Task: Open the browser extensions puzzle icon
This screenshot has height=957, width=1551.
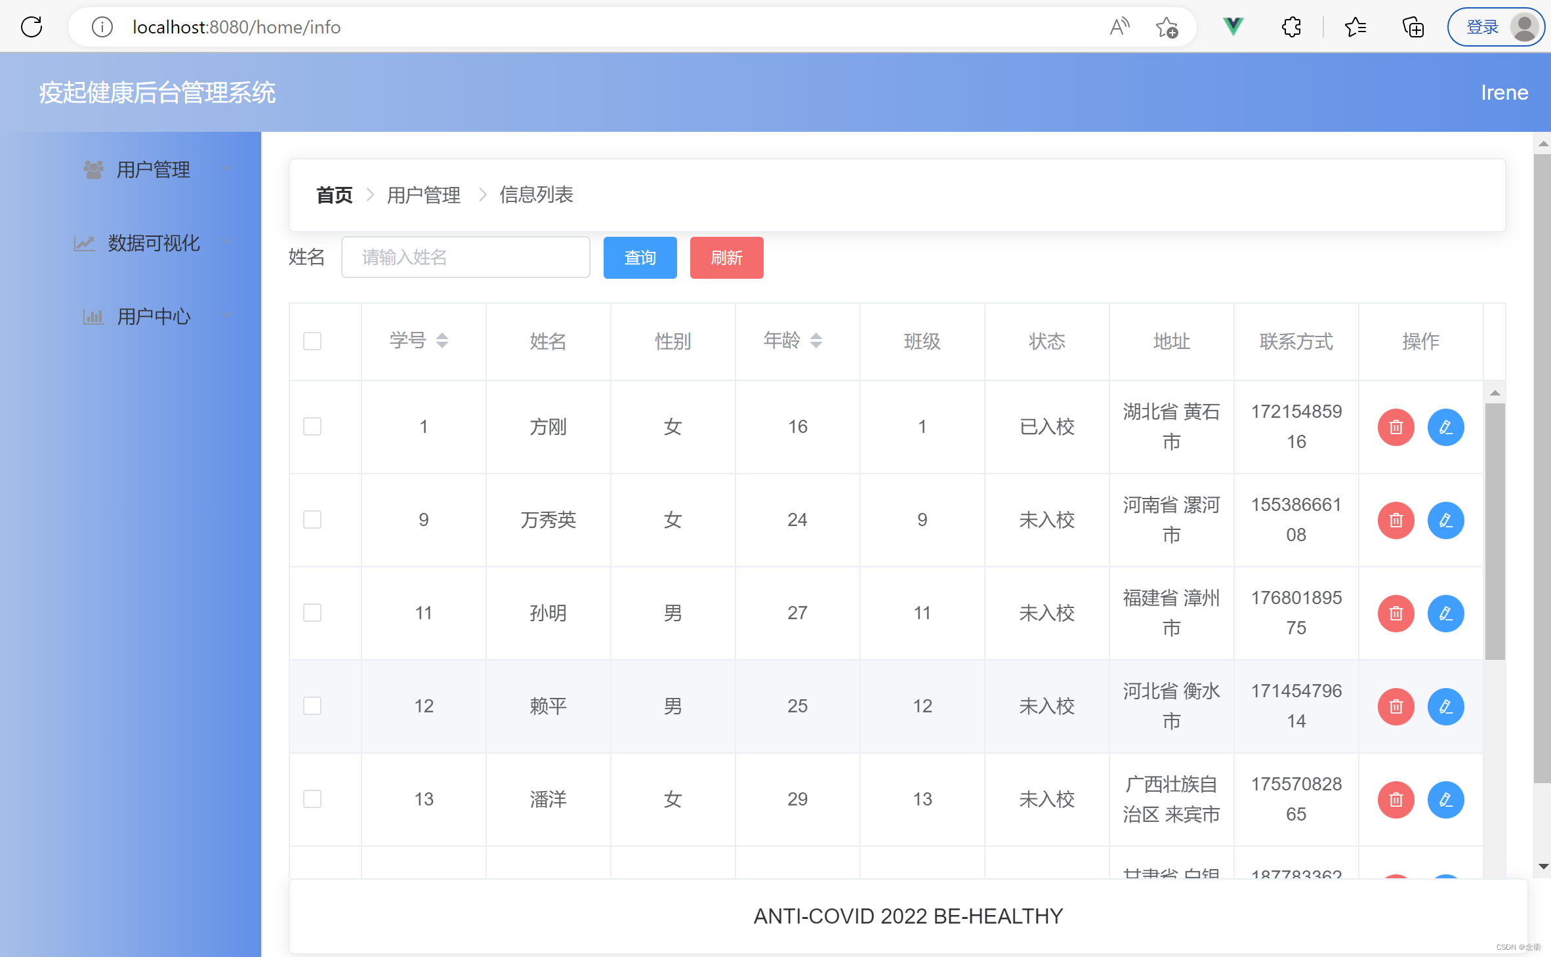Action: (x=1291, y=27)
